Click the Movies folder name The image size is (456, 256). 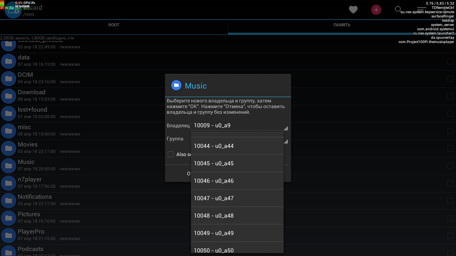tap(28, 144)
